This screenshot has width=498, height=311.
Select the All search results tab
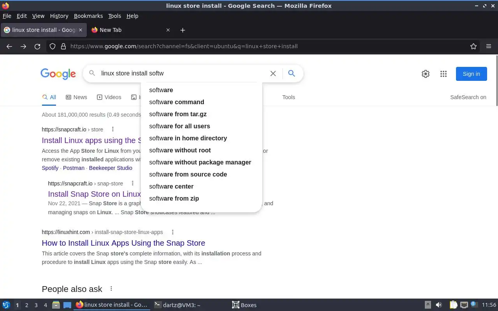click(49, 97)
